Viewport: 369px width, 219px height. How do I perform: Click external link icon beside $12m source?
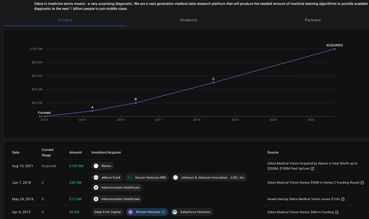(343, 199)
